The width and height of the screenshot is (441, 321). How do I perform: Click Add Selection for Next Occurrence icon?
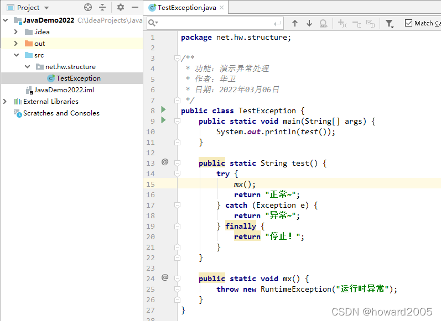[x=342, y=23]
